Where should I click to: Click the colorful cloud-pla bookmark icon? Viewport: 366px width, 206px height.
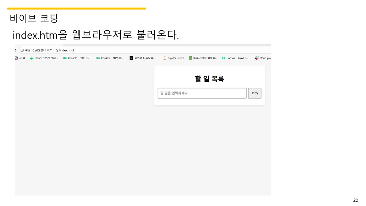(256, 58)
